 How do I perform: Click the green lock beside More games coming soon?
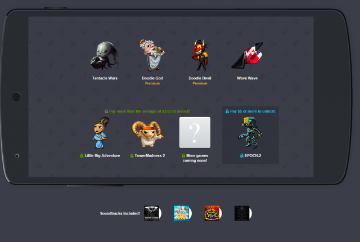[x=183, y=155]
